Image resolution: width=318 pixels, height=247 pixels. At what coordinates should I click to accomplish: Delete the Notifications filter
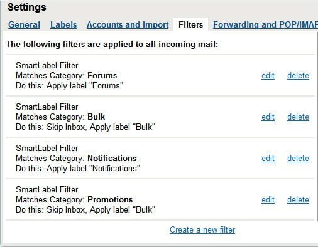(298, 159)
